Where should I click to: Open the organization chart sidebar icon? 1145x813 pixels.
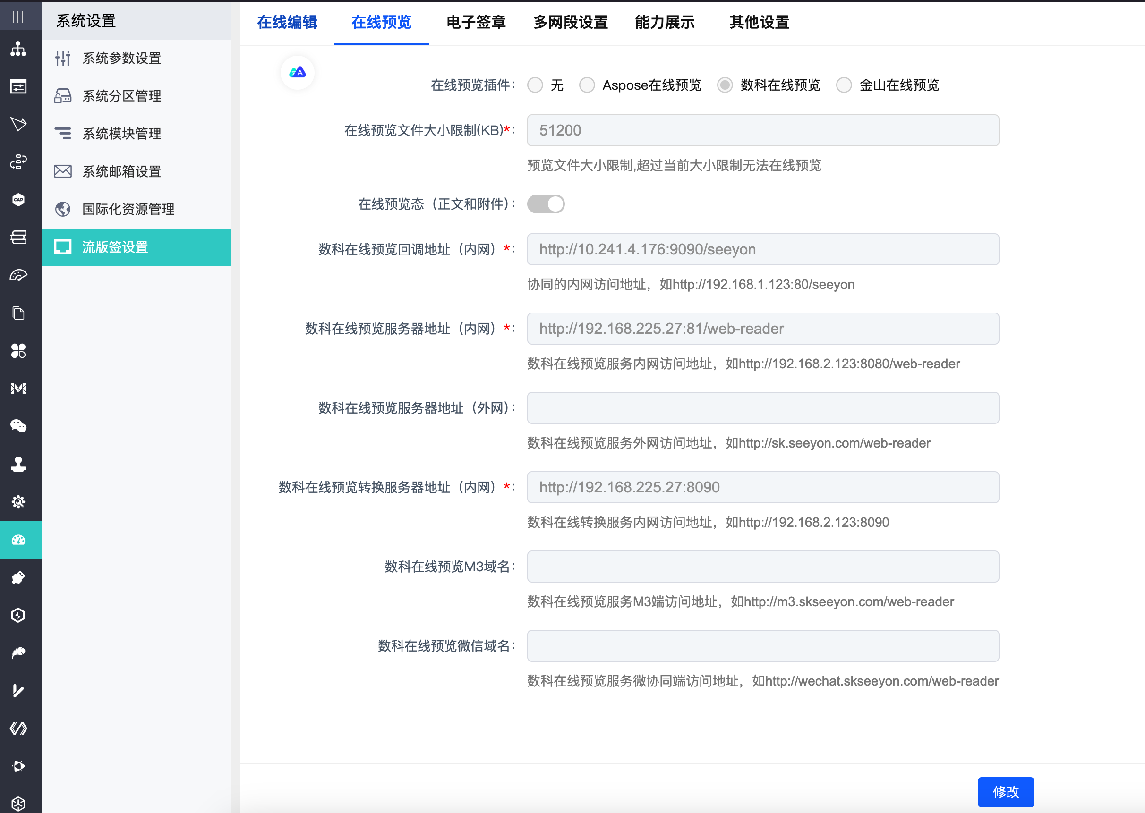pos(18,49)
